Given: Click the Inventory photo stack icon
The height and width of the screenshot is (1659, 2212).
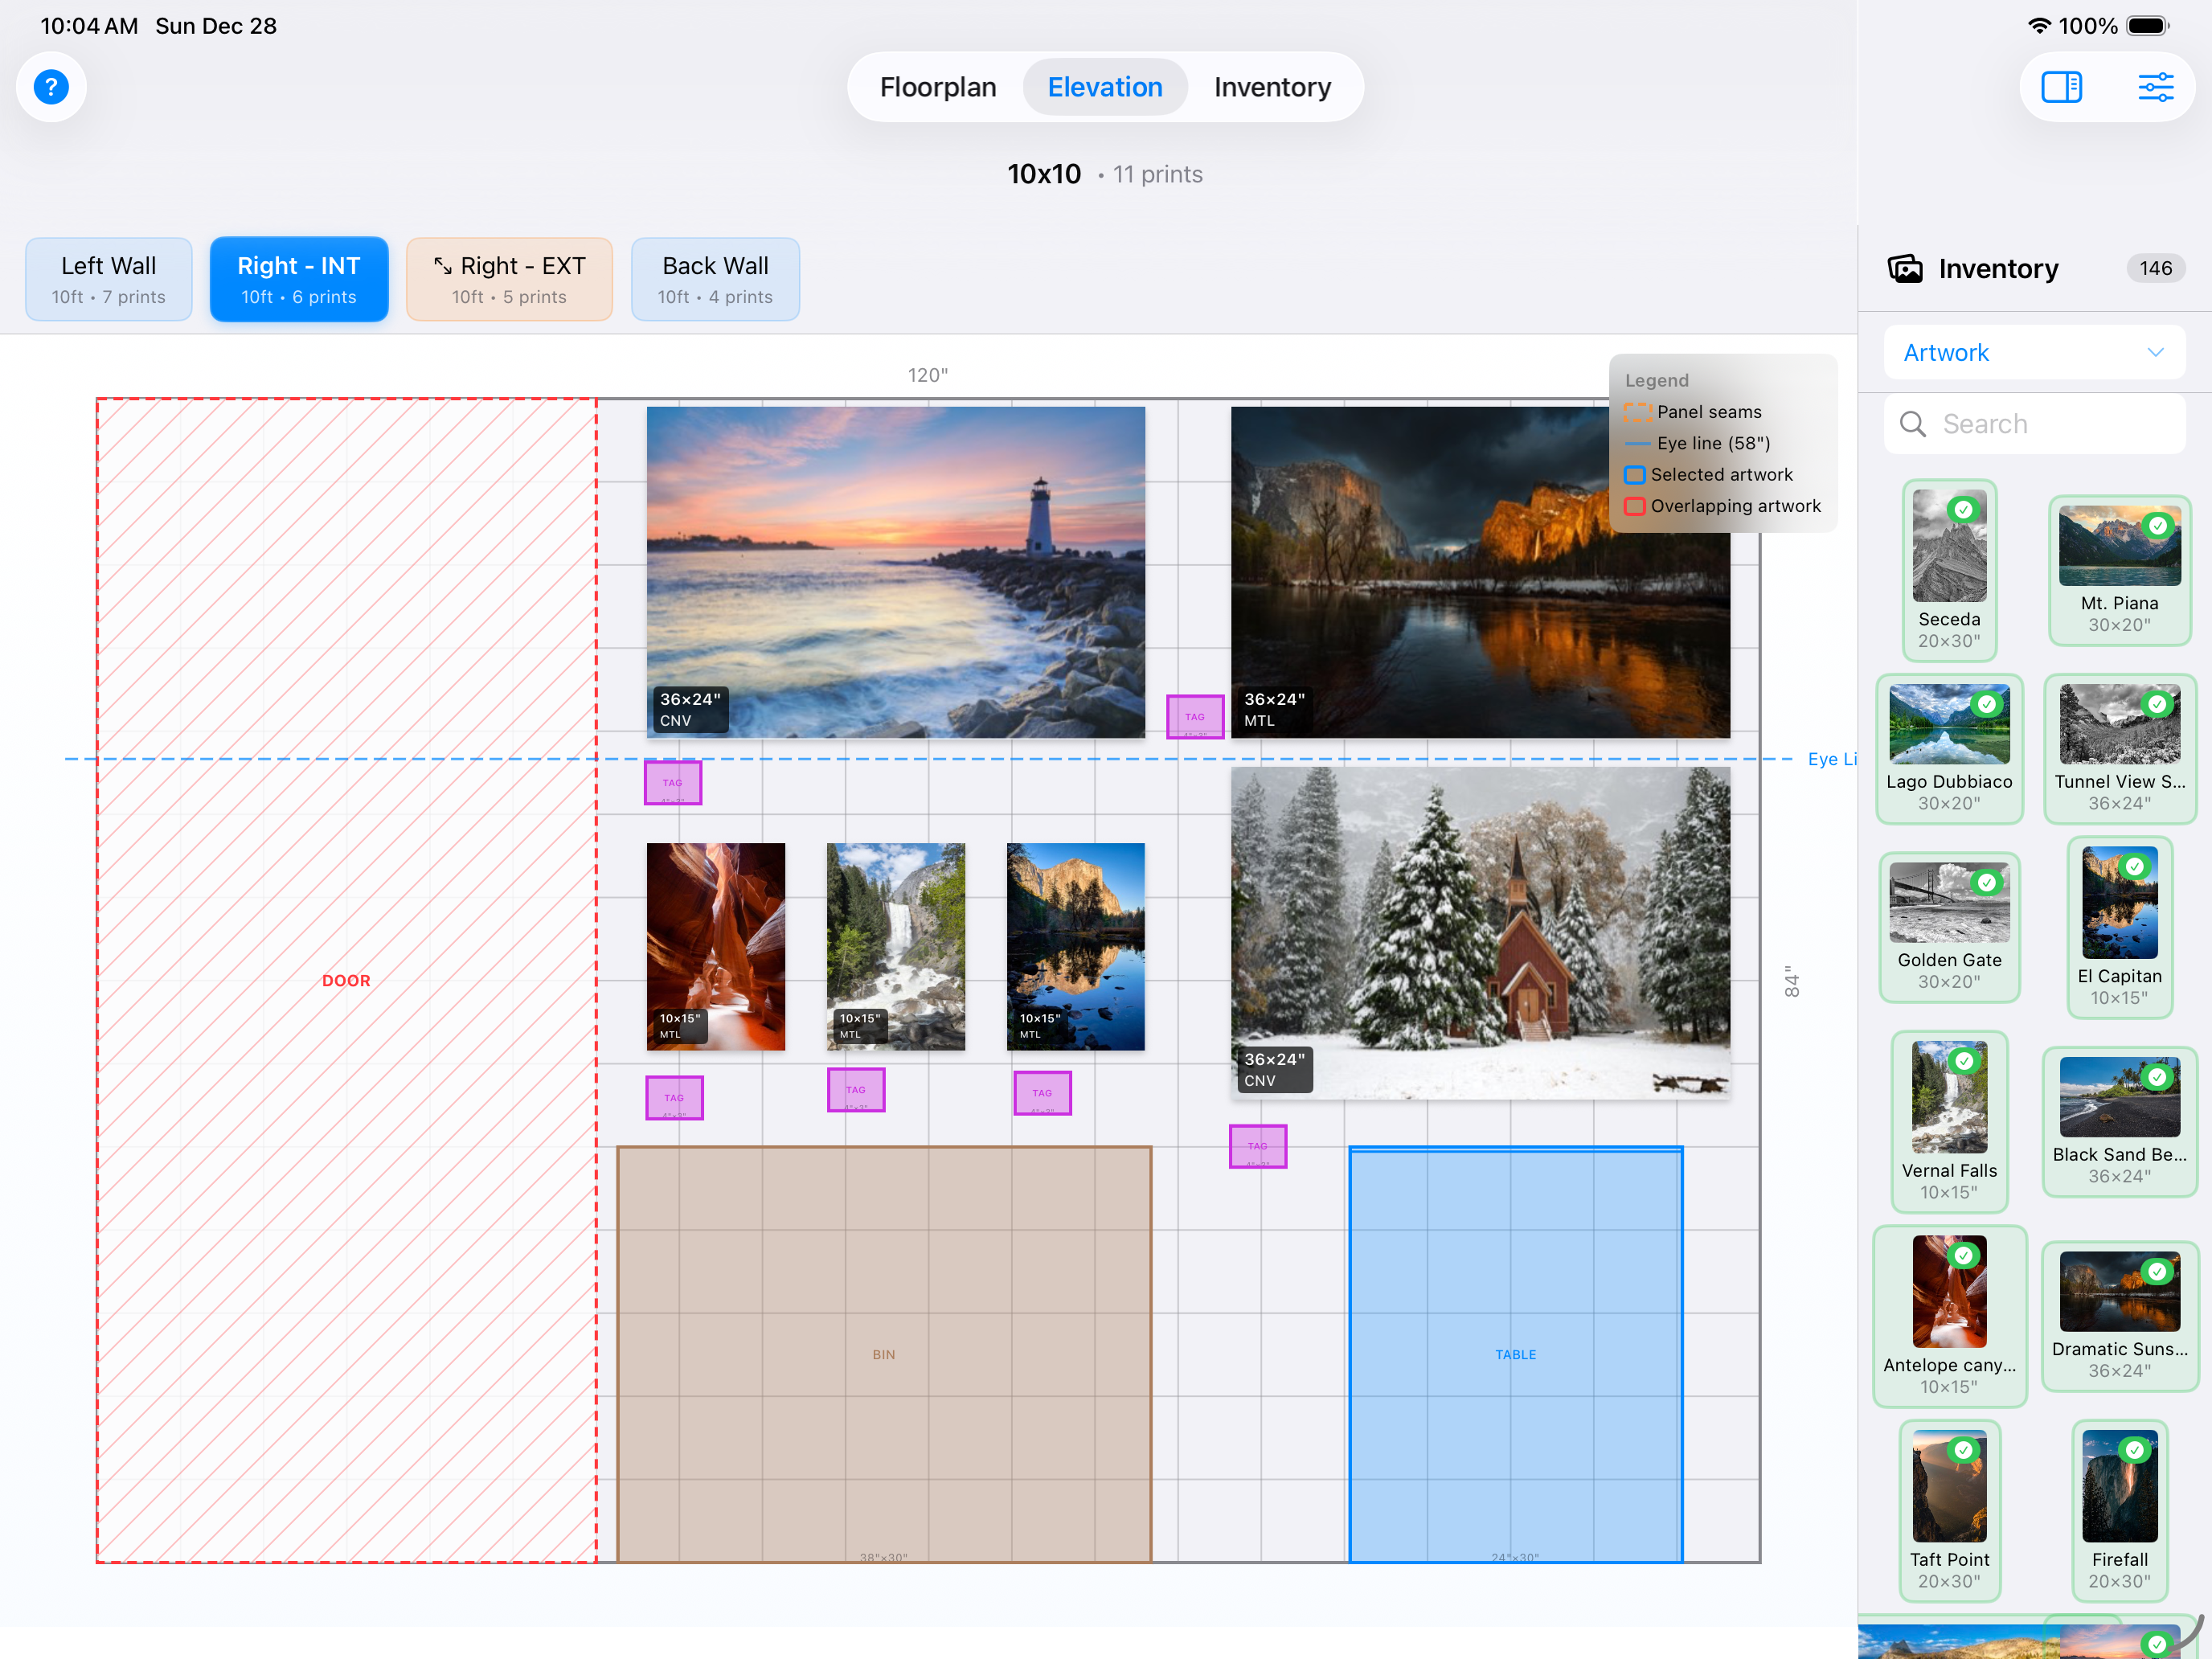Looking at the screenshot, I should [1905, 268].
